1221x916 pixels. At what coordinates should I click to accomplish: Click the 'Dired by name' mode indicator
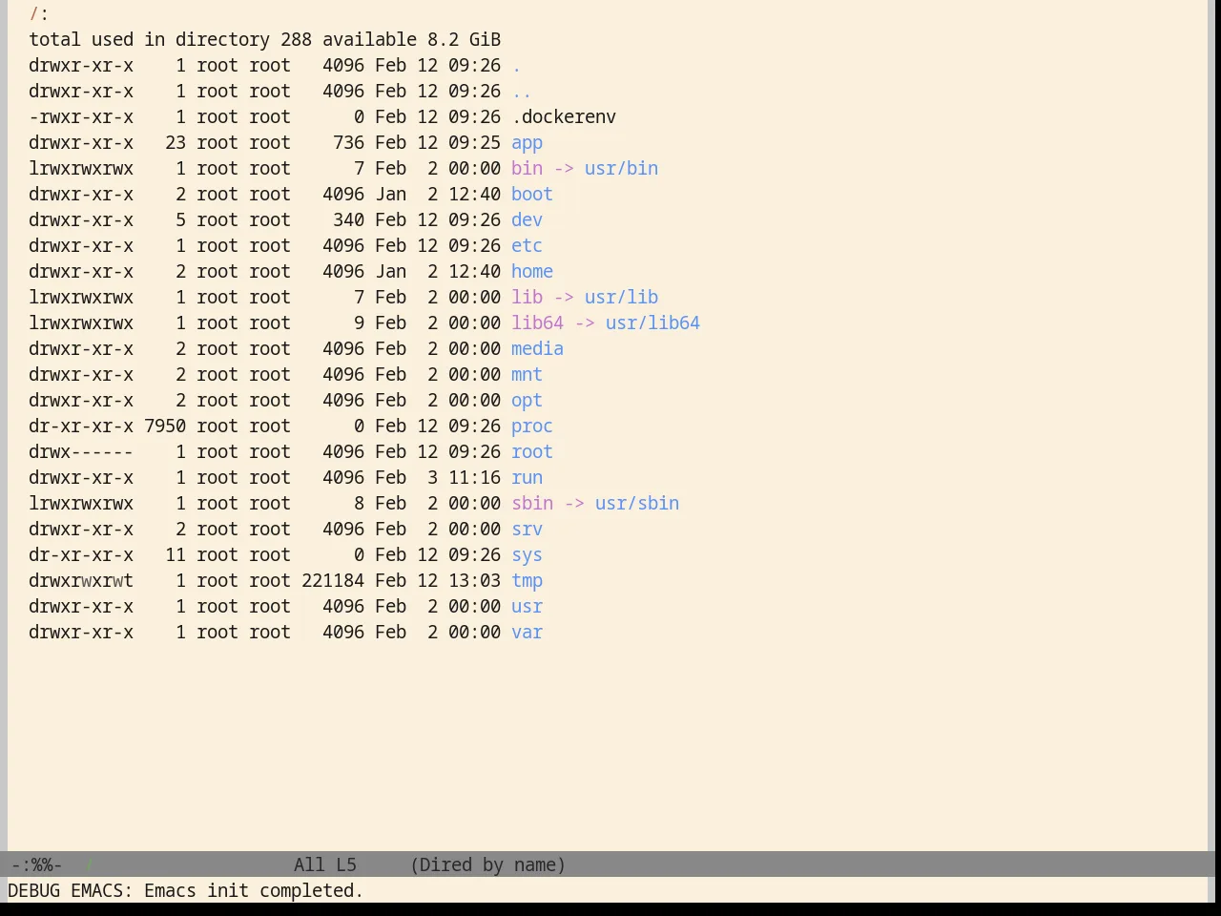[487, 865]
